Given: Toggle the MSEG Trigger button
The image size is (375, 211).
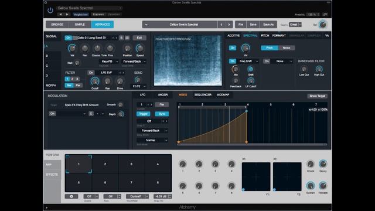Looking at the screenshot, I should 143,114.
